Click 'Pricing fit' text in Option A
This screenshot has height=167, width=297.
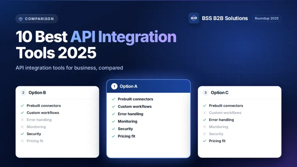pyautogui.click(x=126, y=136)
